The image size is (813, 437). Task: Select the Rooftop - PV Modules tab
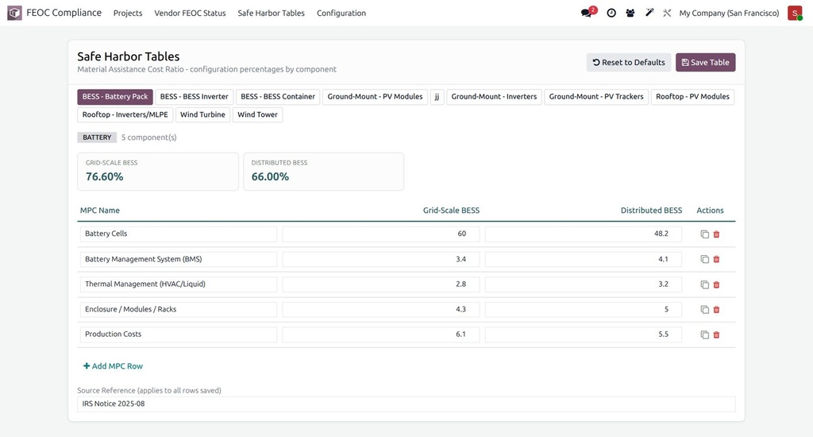click(x=692, y=96)
